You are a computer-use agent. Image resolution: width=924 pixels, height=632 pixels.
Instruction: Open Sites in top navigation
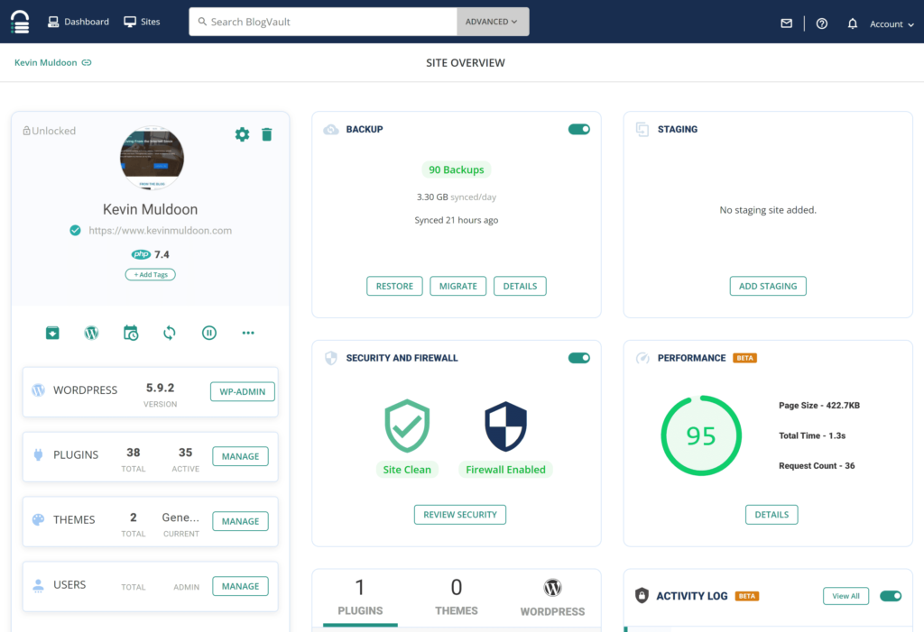142,22
